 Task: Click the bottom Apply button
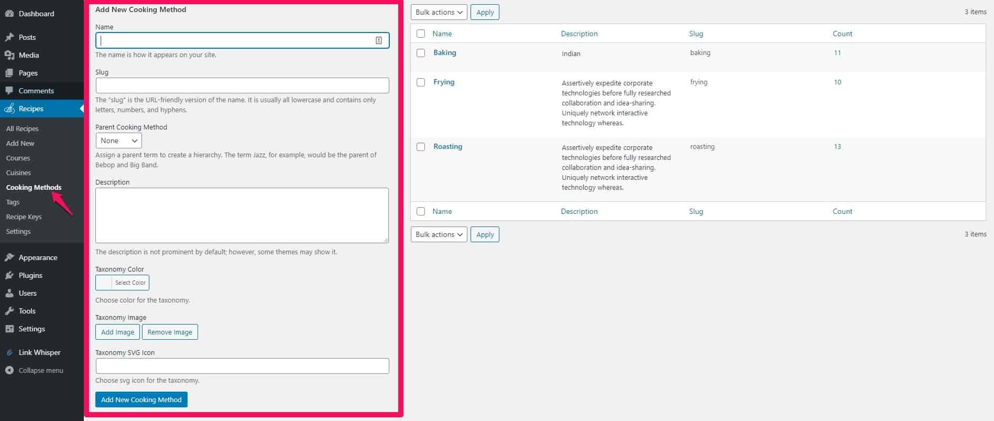tap(485, 234)
